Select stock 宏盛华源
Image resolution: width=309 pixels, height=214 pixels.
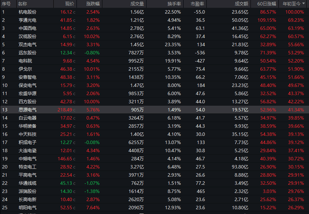click(28, 93)
